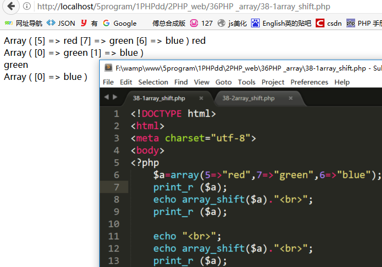Image resolution: width=382 pixels, height=267 pixels.
Task: Click the previous tab left arrow
Action: pos(106,97)
